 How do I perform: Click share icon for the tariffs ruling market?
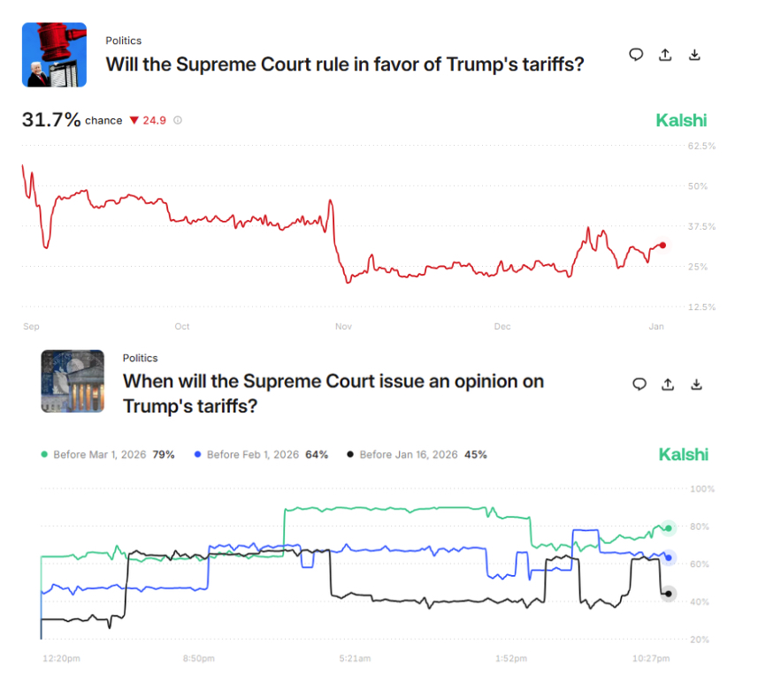click(665, 55)
